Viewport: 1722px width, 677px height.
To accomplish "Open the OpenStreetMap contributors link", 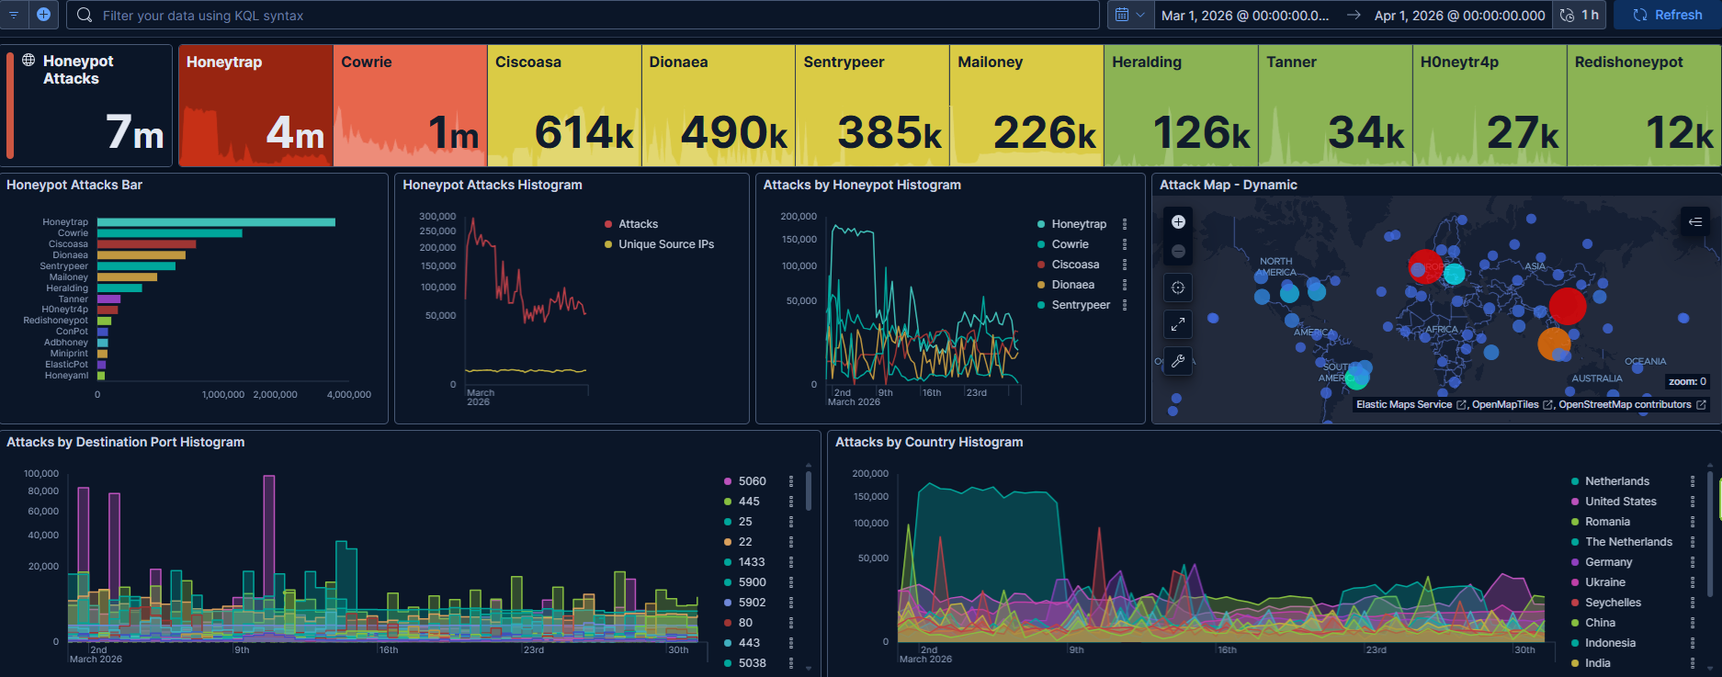I will click(1625, 405).
